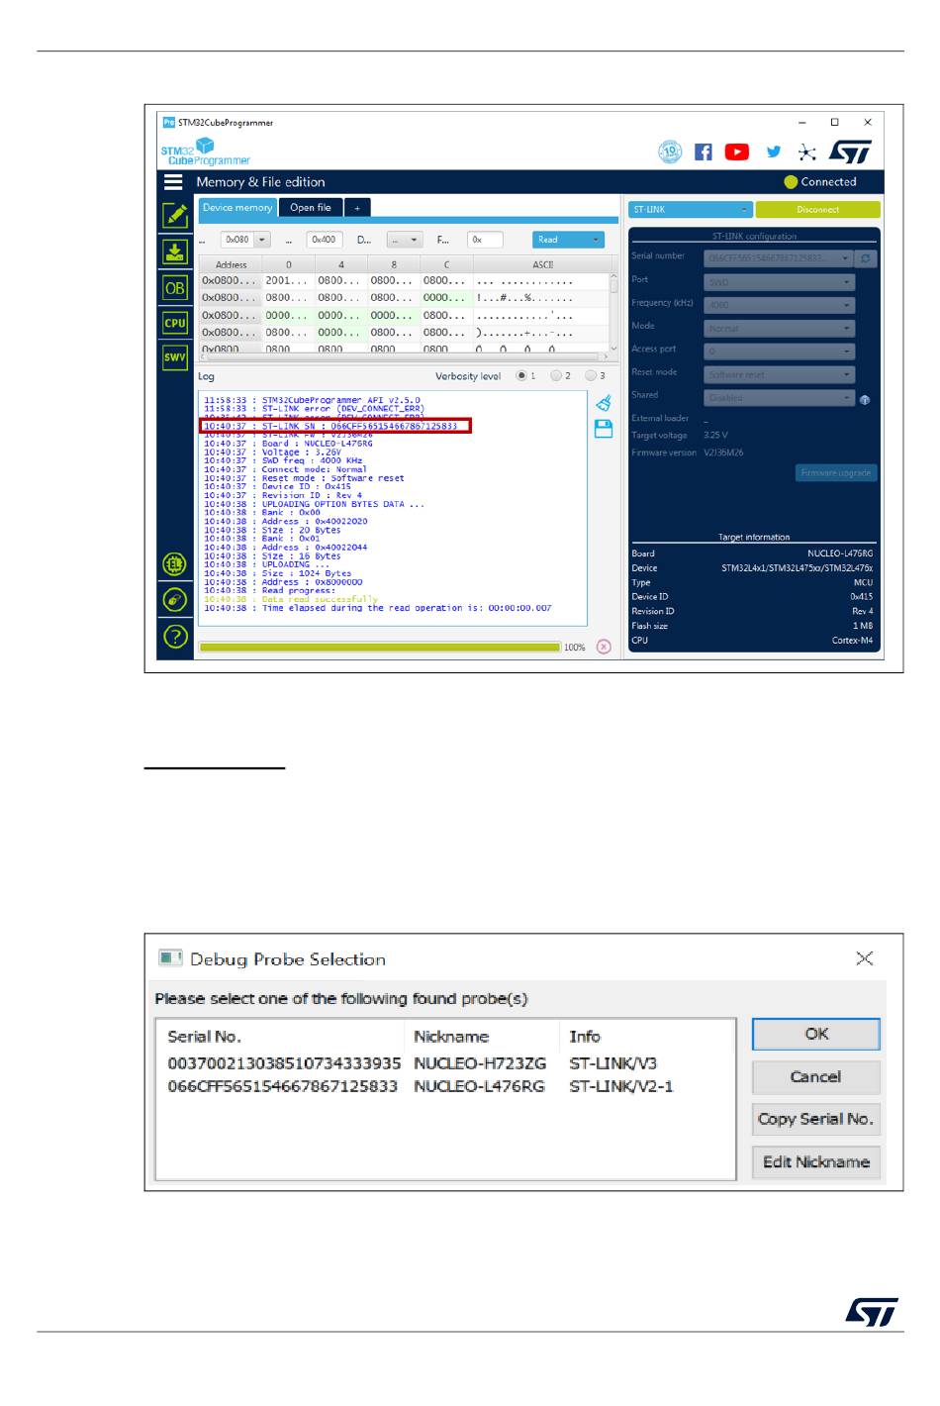Click the ST logo at page bottom
940x1406 pixels.
(x=872, y=1312)
